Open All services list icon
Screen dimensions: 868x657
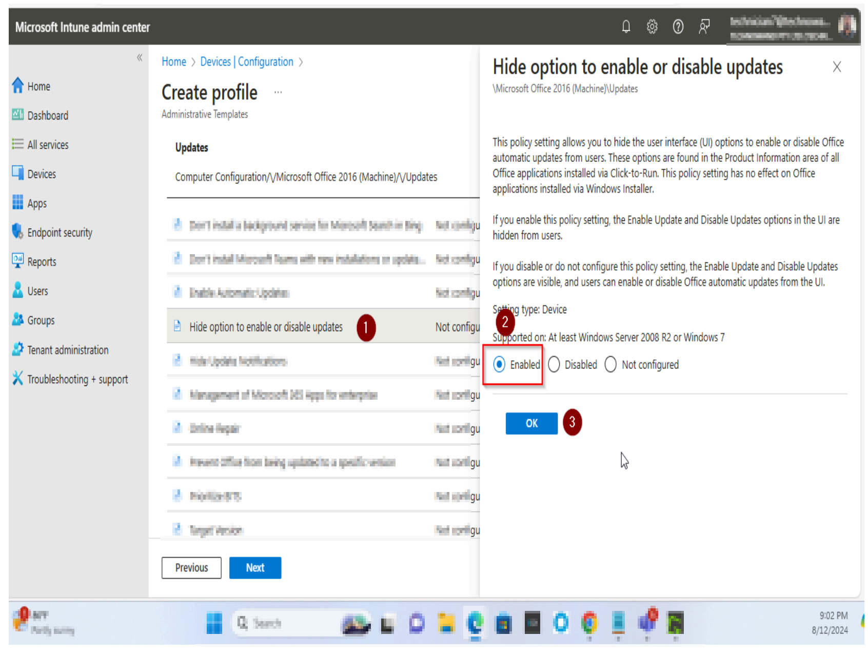pyautogui.click(x=18, y=144)
